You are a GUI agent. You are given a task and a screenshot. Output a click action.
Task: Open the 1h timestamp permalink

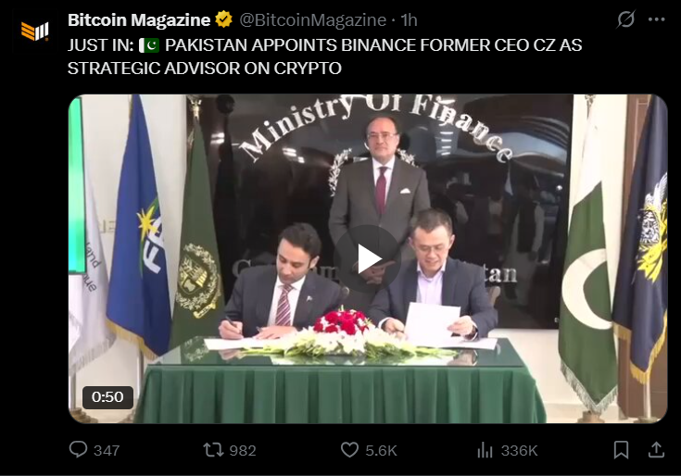tap(409, 20)
